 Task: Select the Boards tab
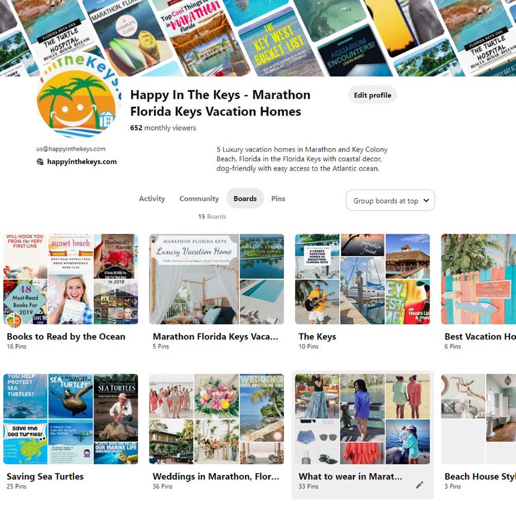click(245, 199)
